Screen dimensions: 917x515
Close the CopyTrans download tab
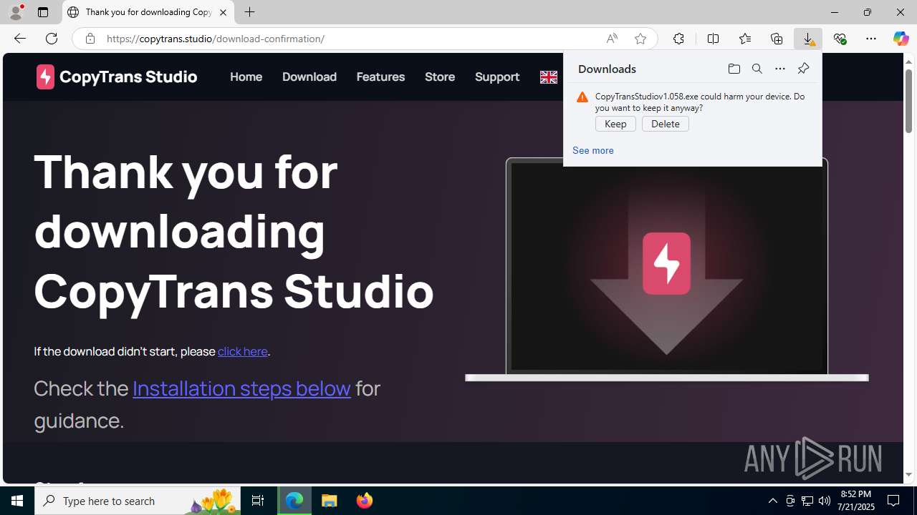223,12
